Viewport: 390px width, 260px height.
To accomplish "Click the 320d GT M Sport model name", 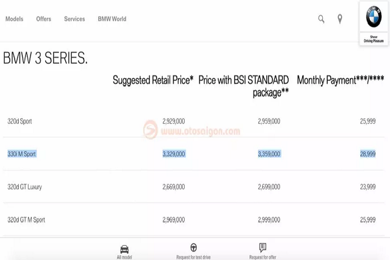I will pos(26,220).
